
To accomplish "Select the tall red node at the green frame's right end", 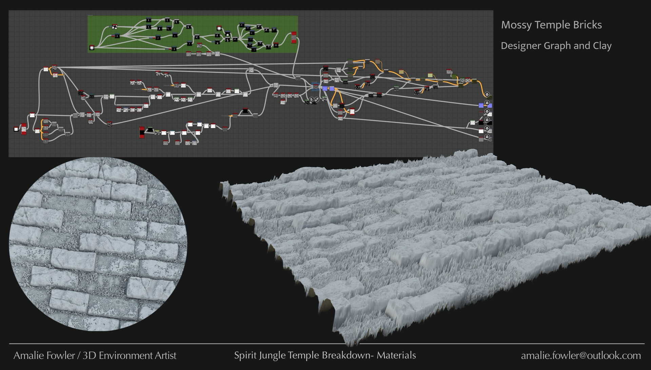I will pos(294,37).
